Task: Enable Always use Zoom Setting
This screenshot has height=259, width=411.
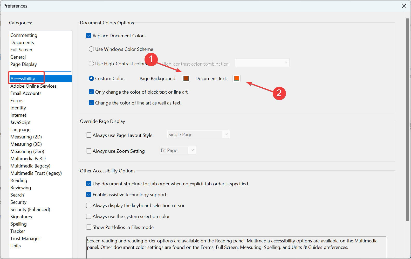Action: (89, 151)
